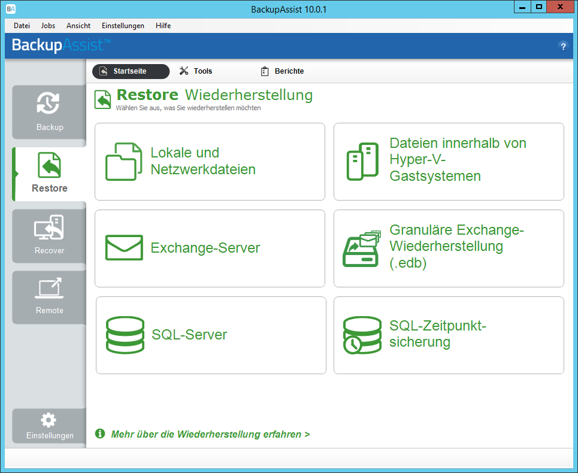Click the database clock icon for SQL-Zeitpunktsicherung
This screenshot has width=578, height=473.
[x=362, y=335]
